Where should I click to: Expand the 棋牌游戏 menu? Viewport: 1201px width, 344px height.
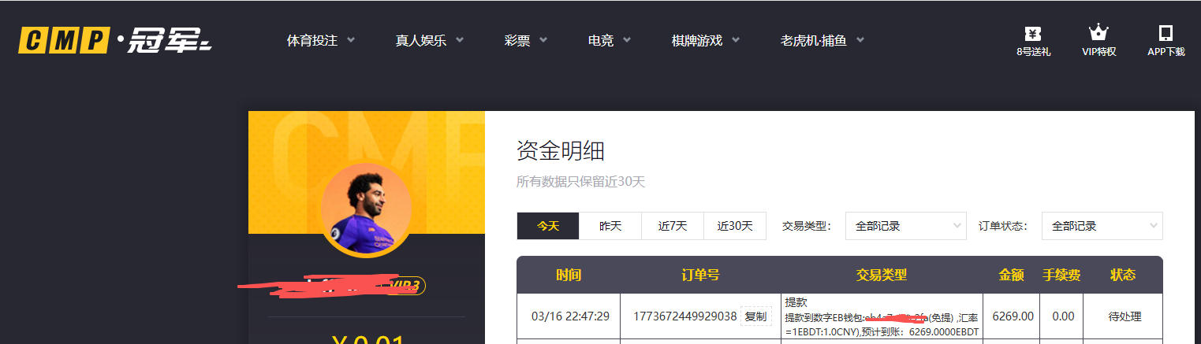point(705,40)
